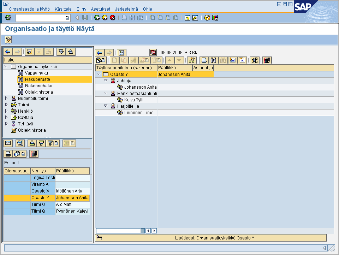Open the Käsittele menu
339x255 pixels.
(63, 9)
